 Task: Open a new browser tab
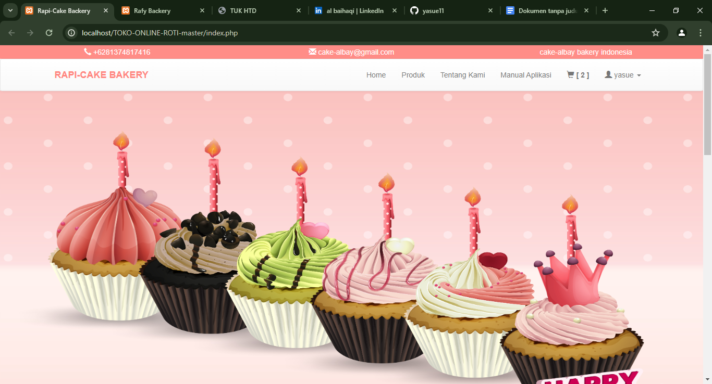[x=605, y=10]
